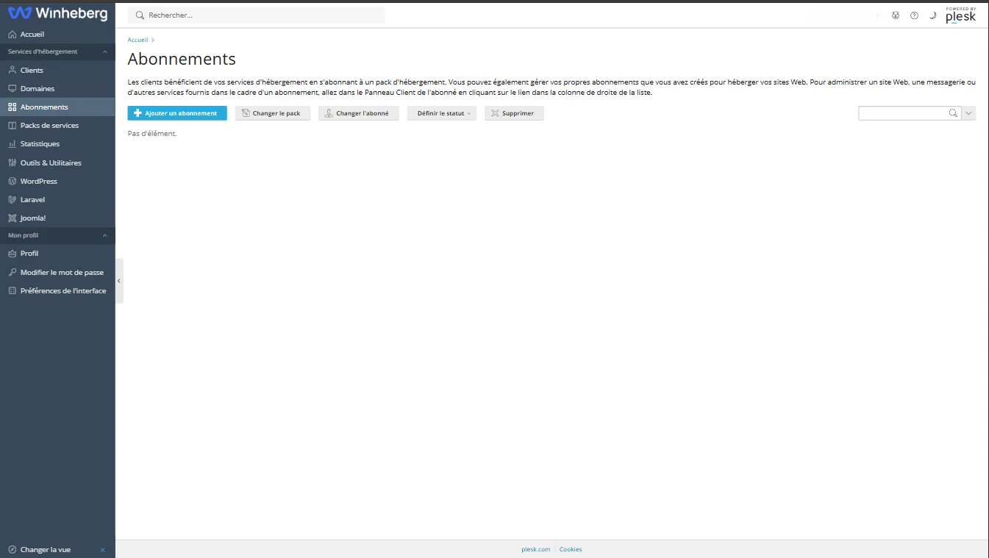Select Abonnements in the sidebar
Viewport: 989px width, 558px height.
57,107
